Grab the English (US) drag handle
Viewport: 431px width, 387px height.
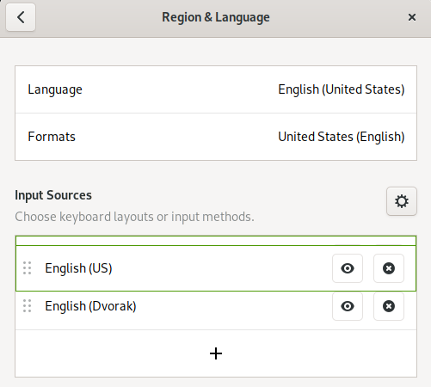(28, 268)
